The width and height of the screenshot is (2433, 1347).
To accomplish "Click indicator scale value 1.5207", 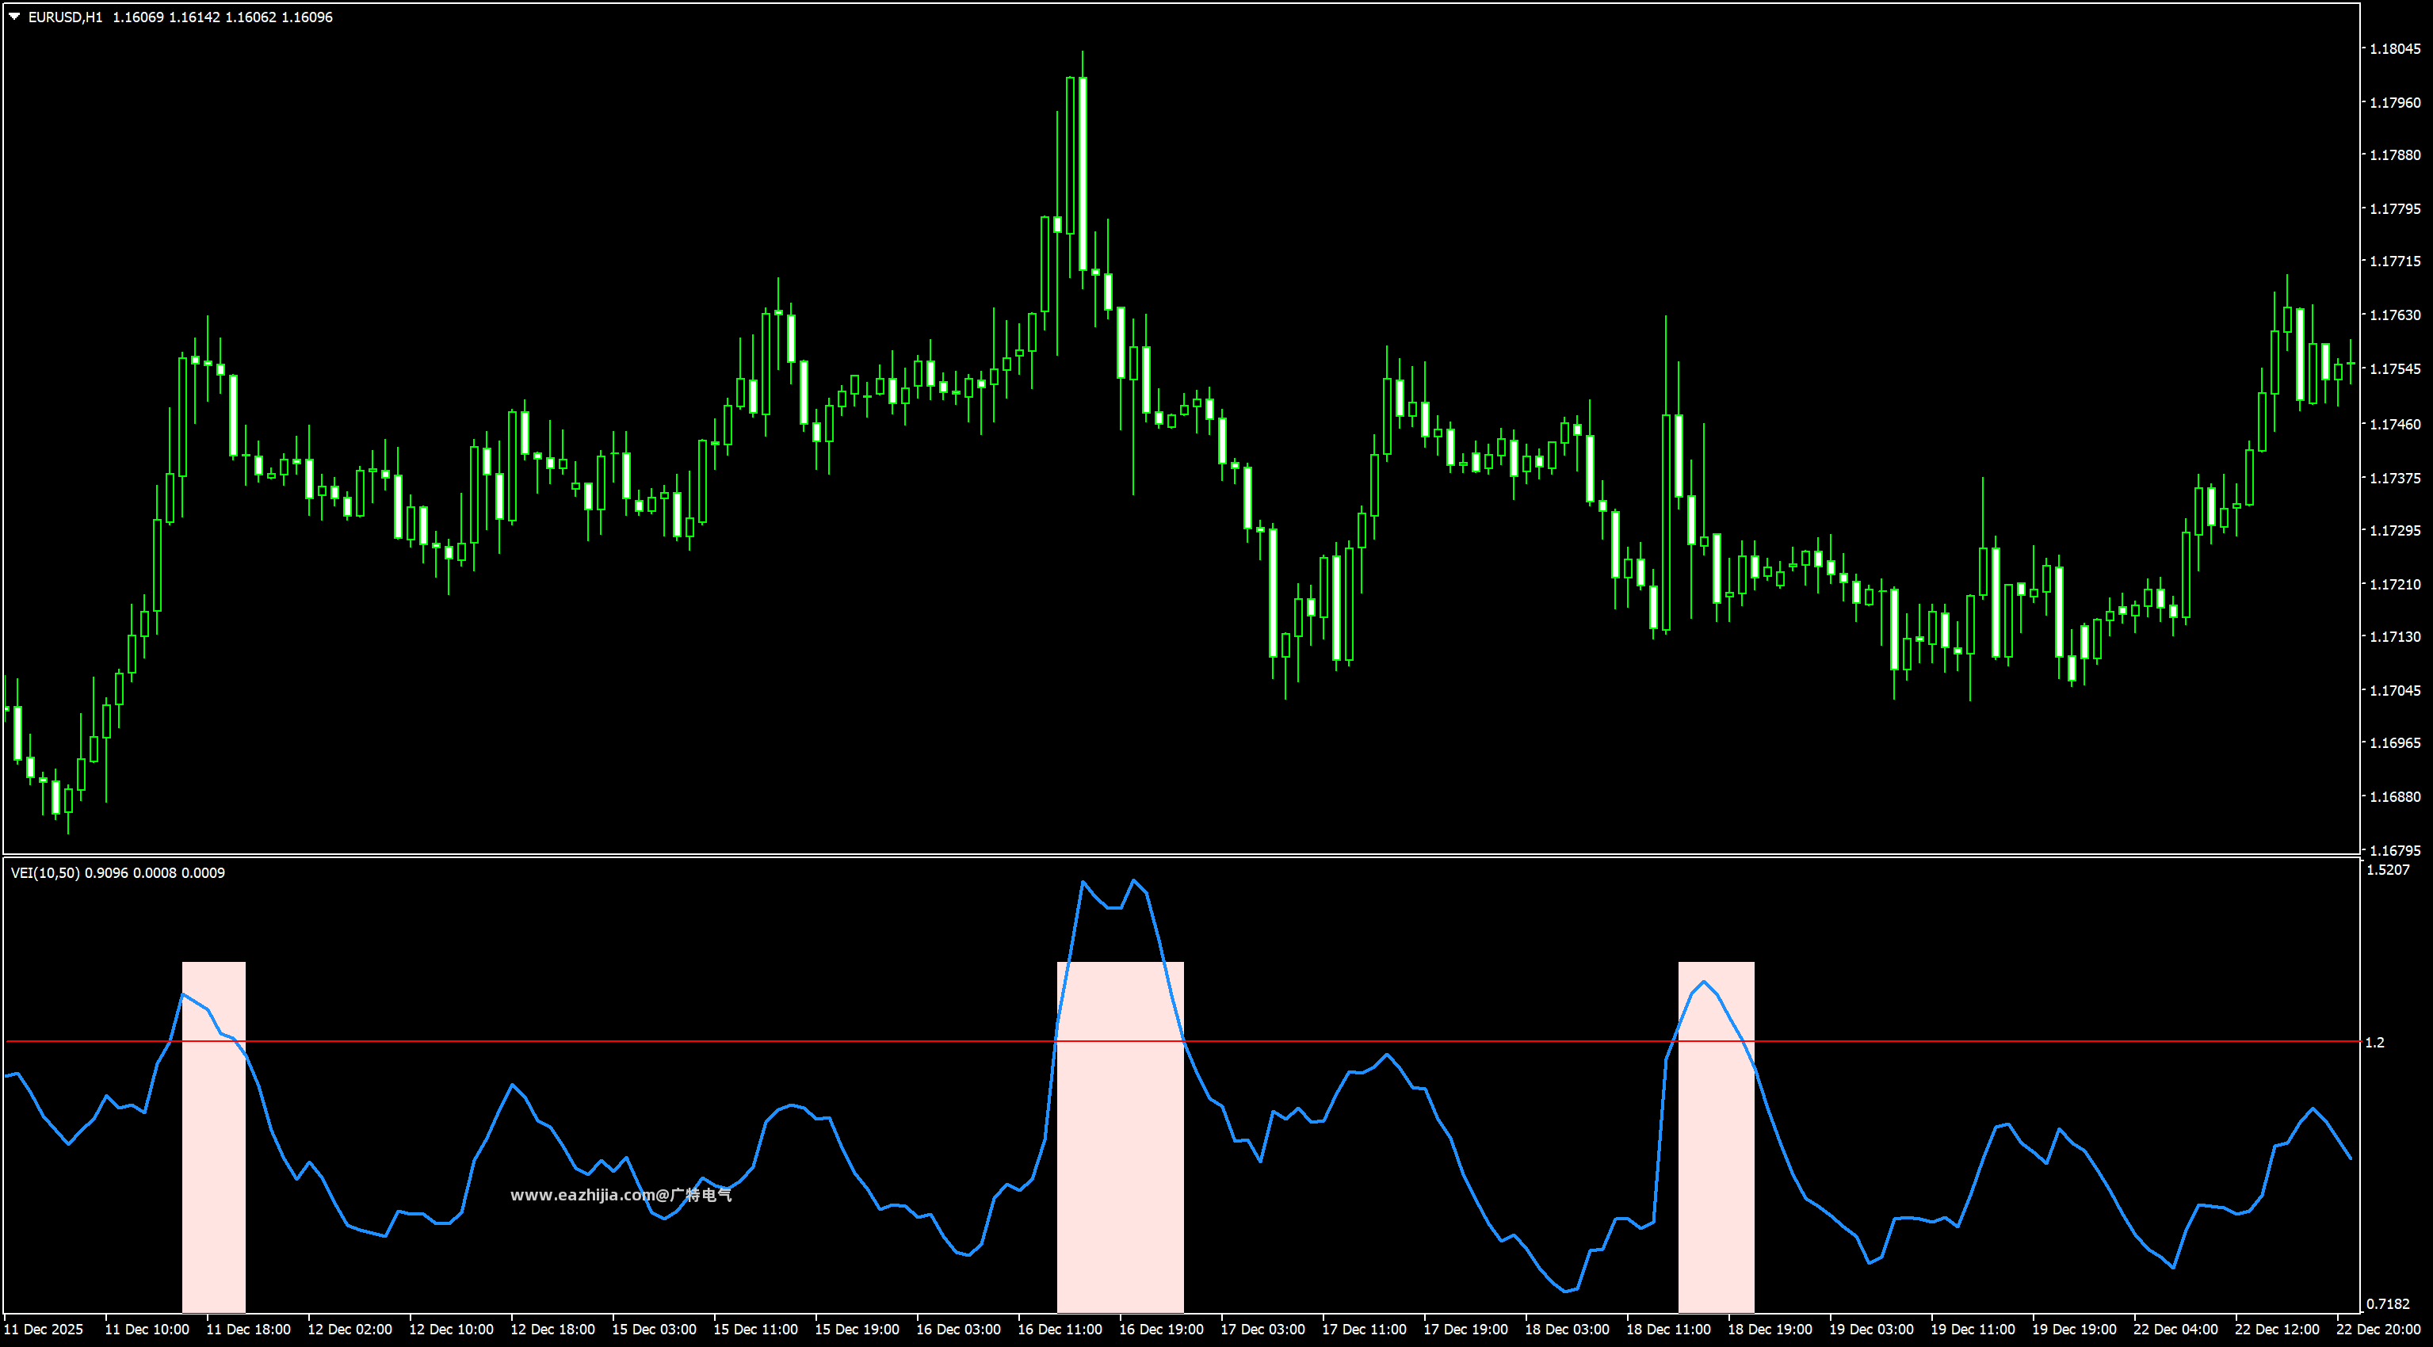I will pos(2388,870).
